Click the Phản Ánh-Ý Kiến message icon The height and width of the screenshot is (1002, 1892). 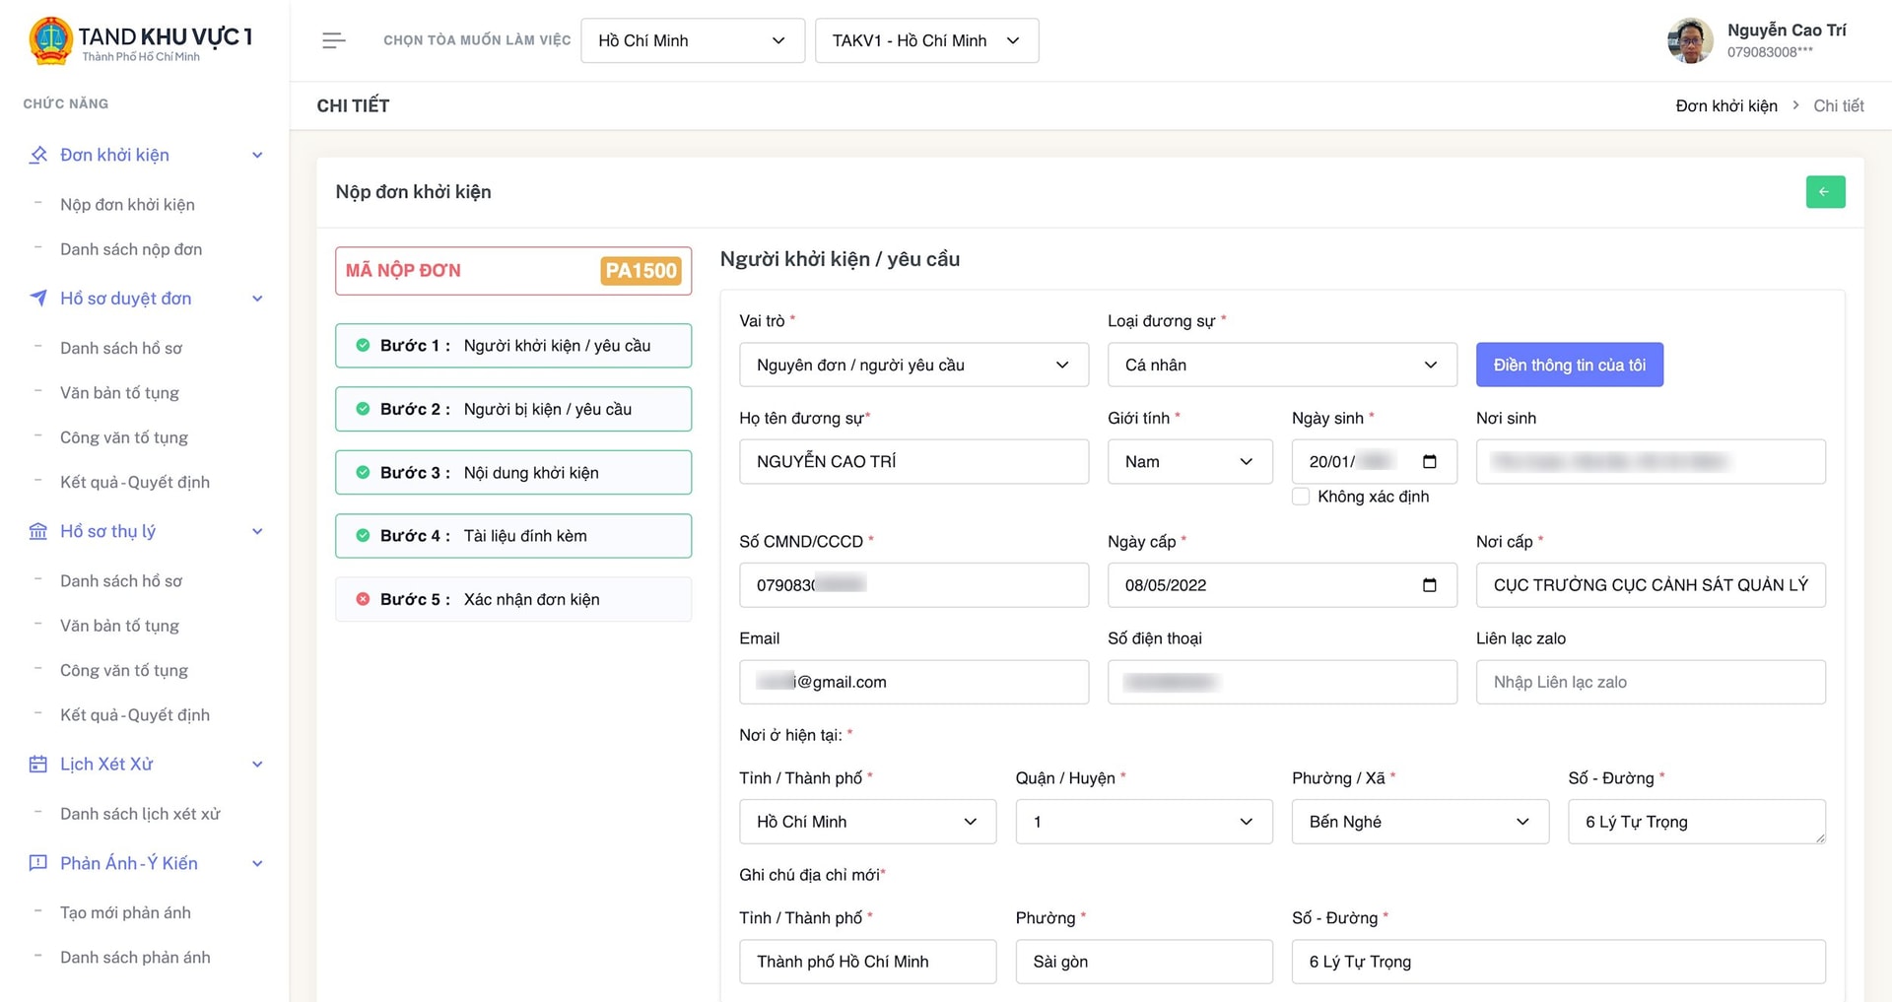pyautogui.click(x=38, y=863)
